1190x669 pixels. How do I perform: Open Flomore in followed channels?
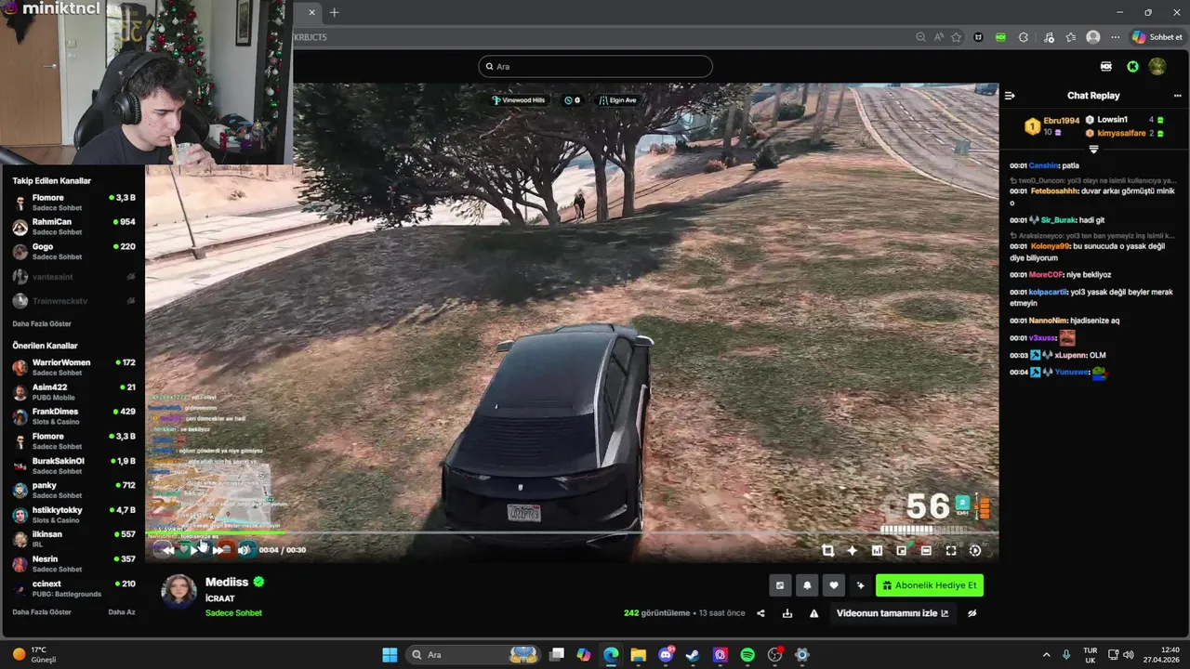[x=73, y=203]
